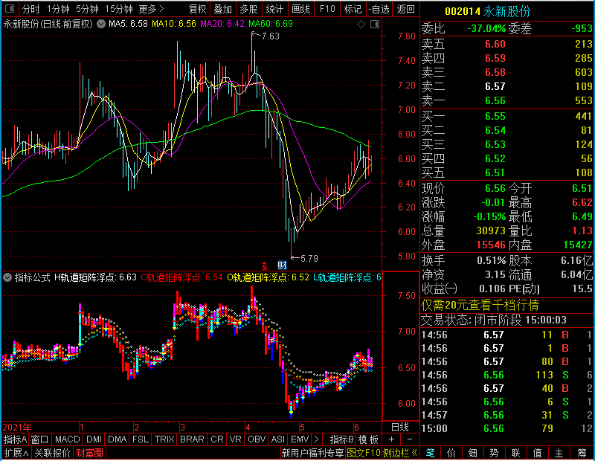
Task: Select the VR indicator
Action: coord(235,439)
